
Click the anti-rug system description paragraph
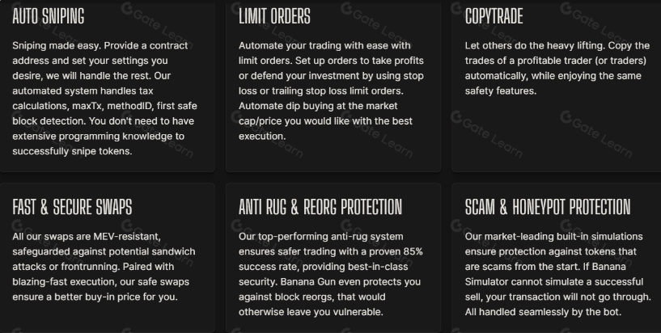click(x=330, y=274)
